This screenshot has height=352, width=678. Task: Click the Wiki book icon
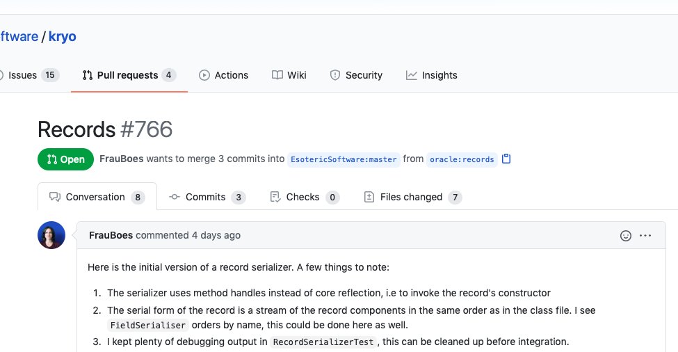277,75
